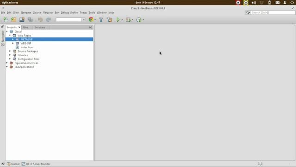296x167 pixels.
Task: Open the browser selection dropdown arrow
Action: [x=95, y=19]
